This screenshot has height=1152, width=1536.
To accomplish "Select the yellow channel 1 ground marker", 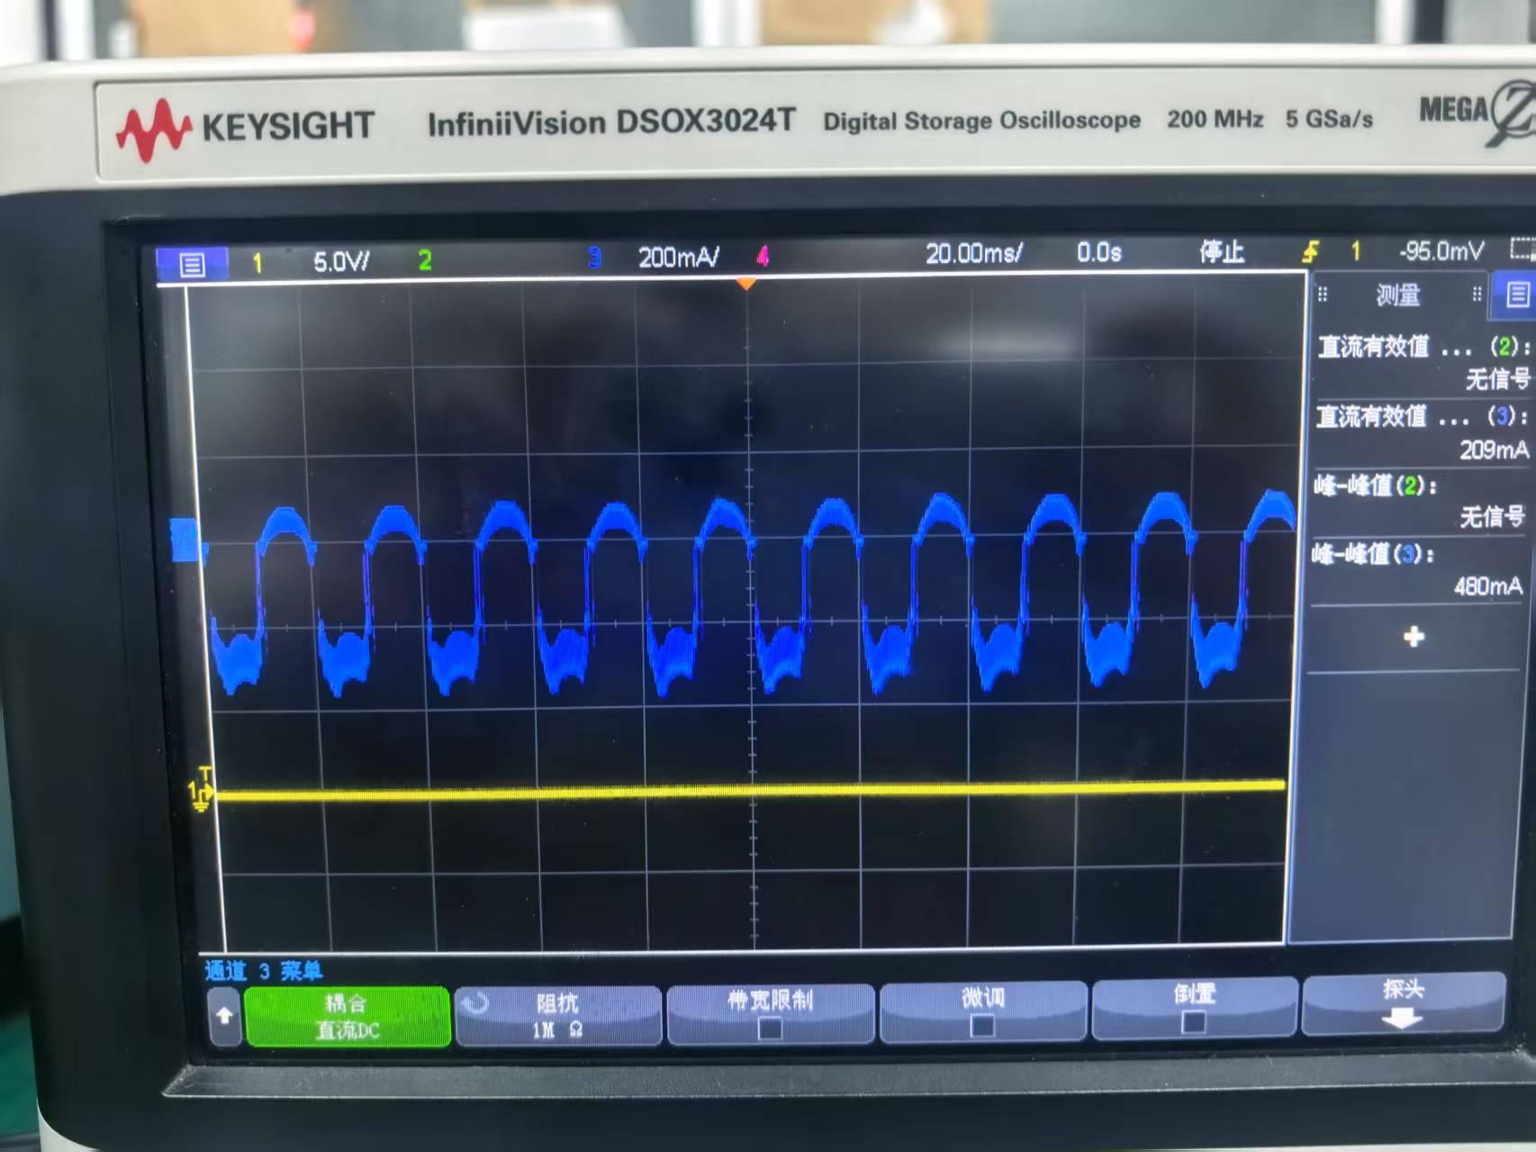I will (200, 792).
